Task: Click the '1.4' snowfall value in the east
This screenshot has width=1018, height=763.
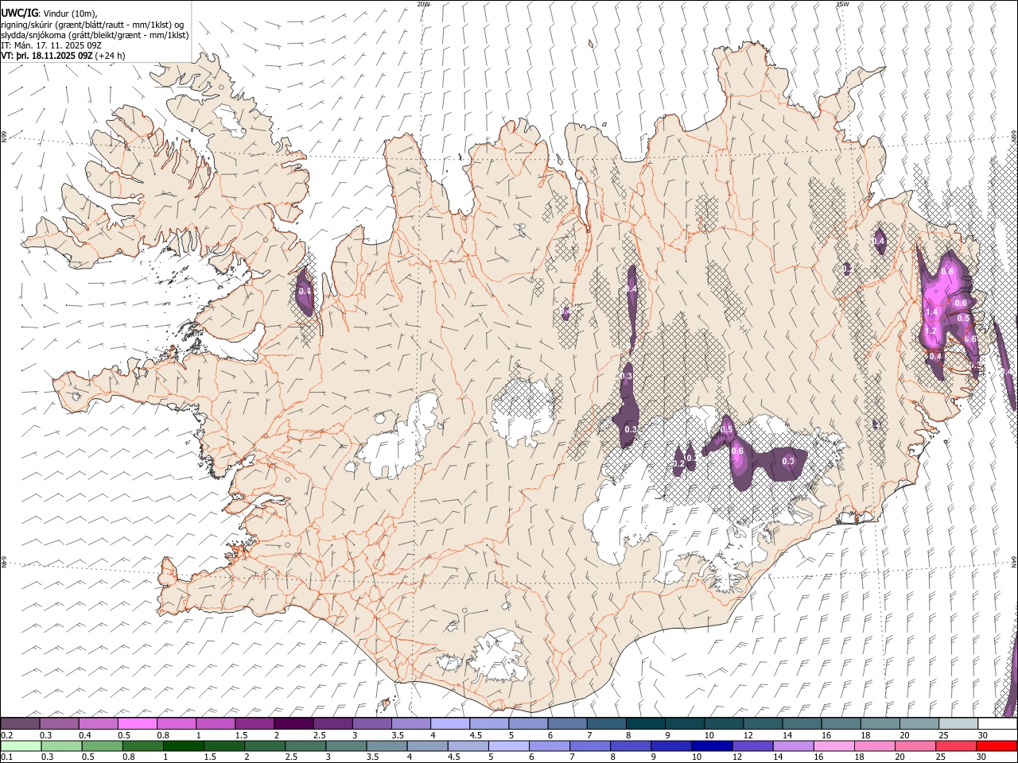Action: pos(932,313)
